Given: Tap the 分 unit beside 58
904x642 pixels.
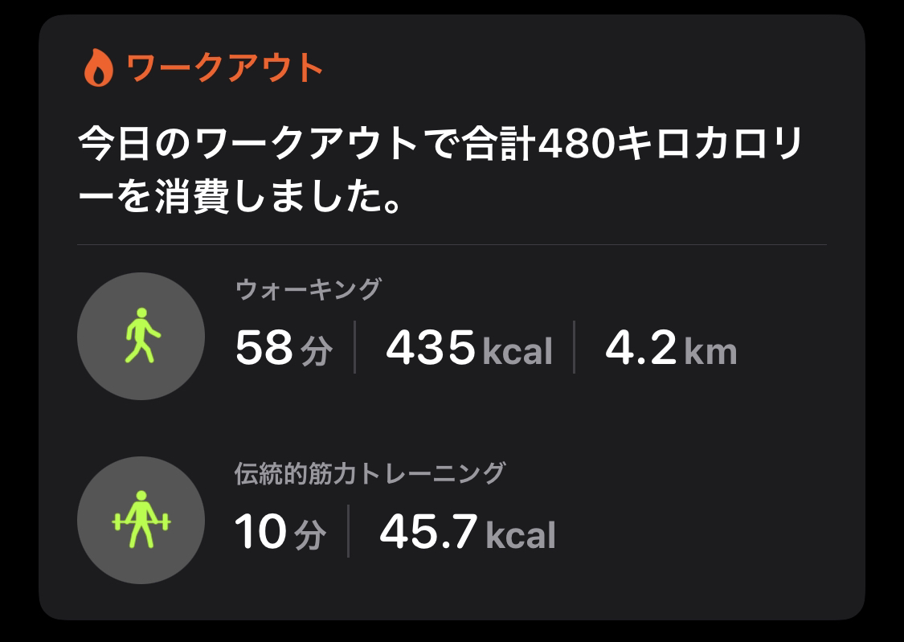Looking at the screenshot, I should click(x=317, y=351).
